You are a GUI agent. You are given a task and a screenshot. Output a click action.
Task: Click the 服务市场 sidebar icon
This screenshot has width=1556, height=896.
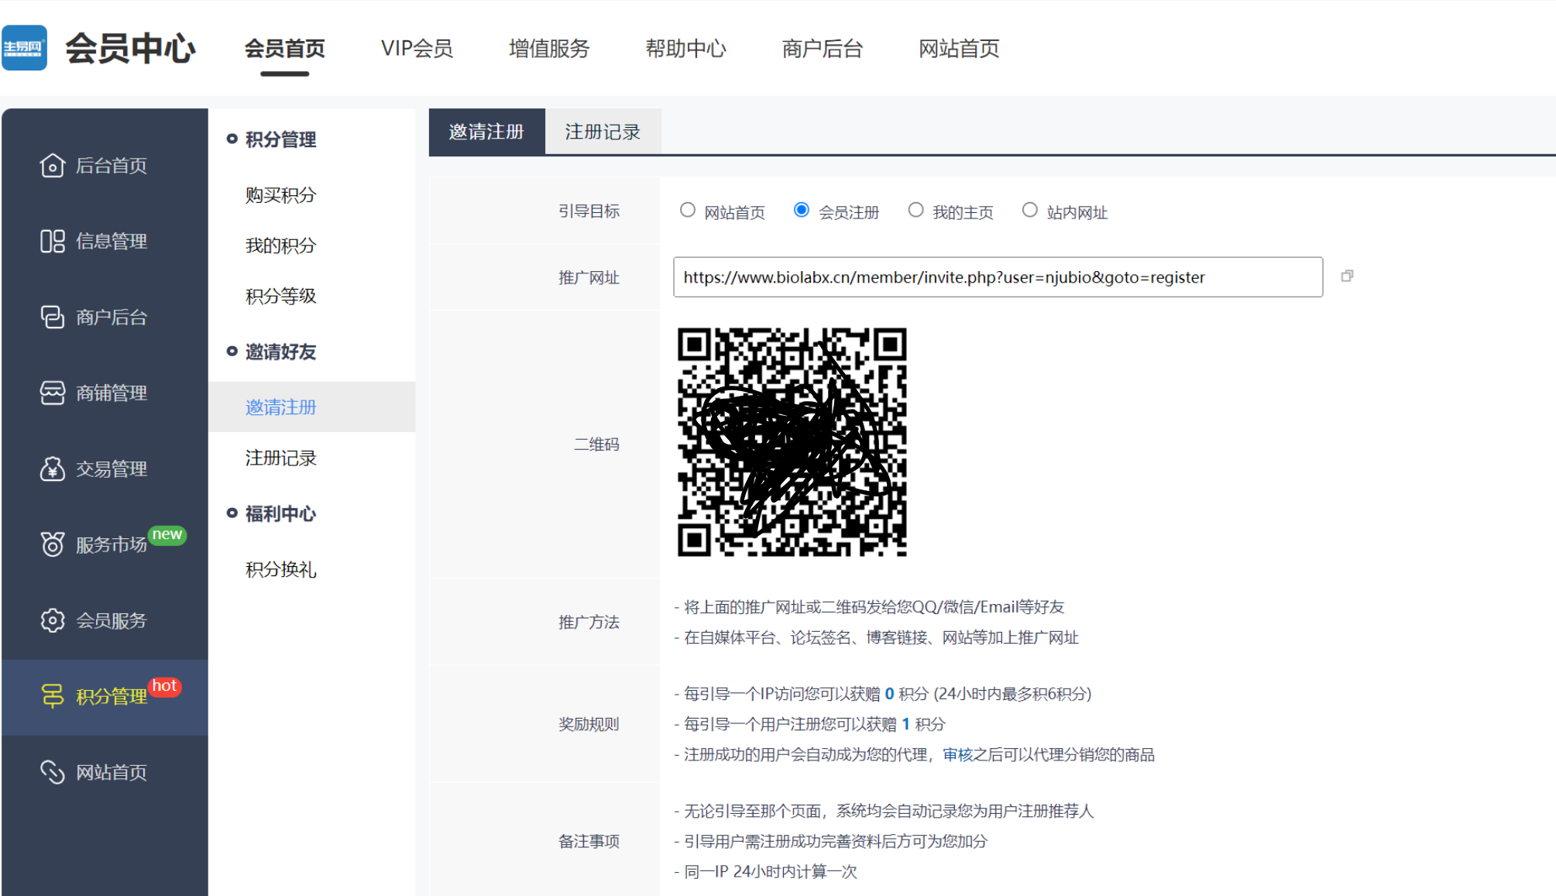[x=52, y=544]
